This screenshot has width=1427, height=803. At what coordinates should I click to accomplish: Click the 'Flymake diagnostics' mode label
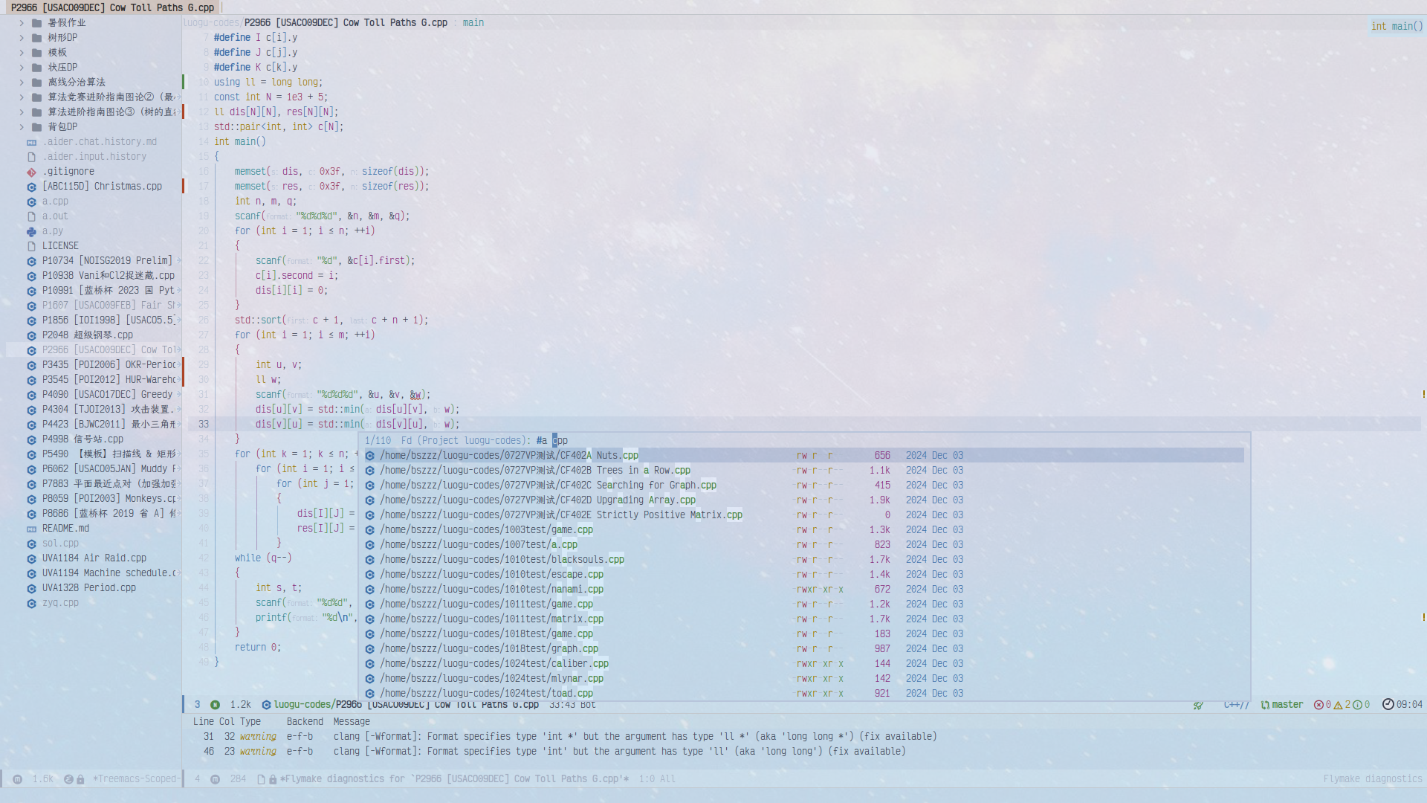[1372, 779]
